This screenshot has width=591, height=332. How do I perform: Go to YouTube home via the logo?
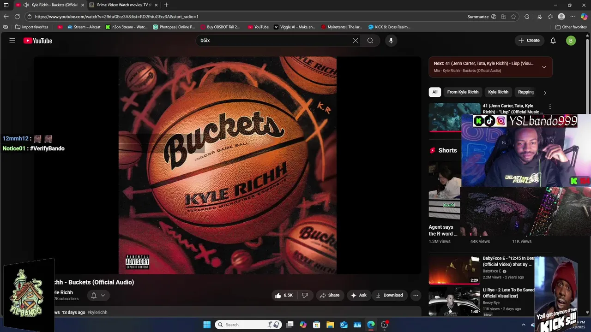coord(38,41)
